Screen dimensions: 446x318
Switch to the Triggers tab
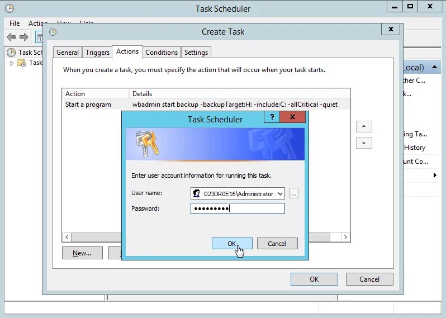(x=97, y=53)
